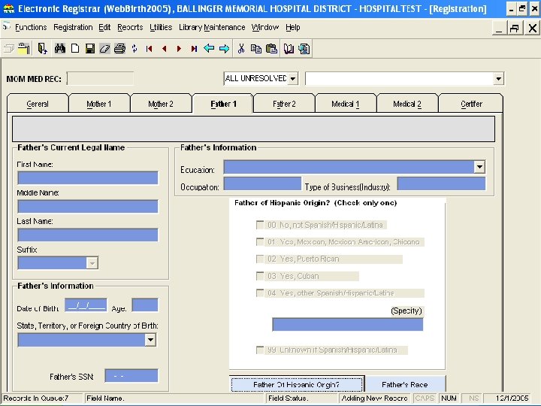Screen dimensions: 541x406
Task: Expand the wide record selector dropdown
Action: click(x=498, y=79)
